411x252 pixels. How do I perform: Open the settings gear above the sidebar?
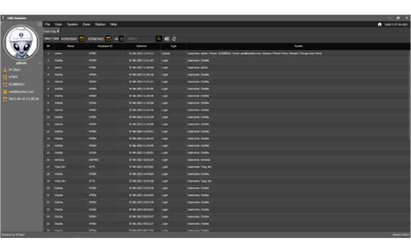(x=40, y=24)
